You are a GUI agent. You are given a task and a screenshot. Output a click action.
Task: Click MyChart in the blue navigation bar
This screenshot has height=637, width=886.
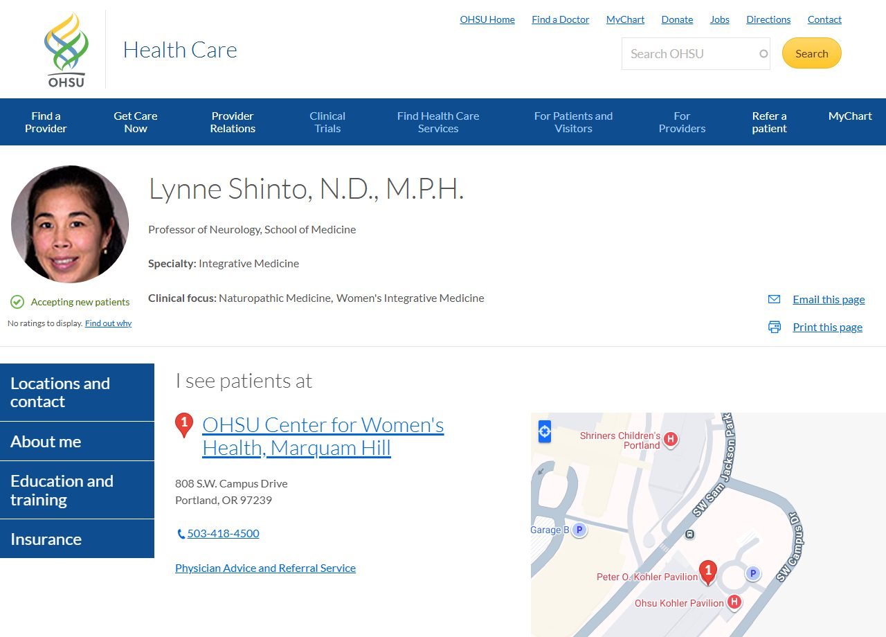(850, 116)
